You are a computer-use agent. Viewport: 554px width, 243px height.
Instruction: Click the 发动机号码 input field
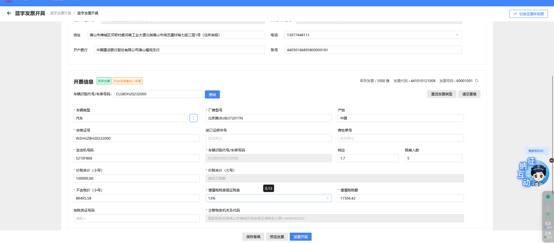[x=136, y=158]
